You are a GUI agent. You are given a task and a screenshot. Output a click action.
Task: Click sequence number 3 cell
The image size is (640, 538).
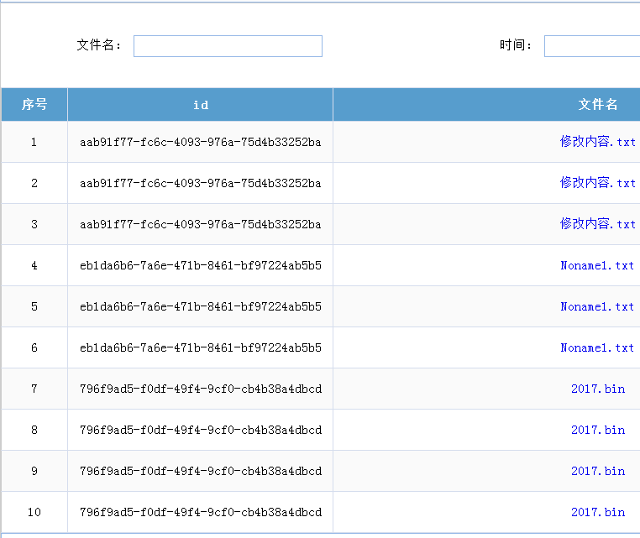34,224
